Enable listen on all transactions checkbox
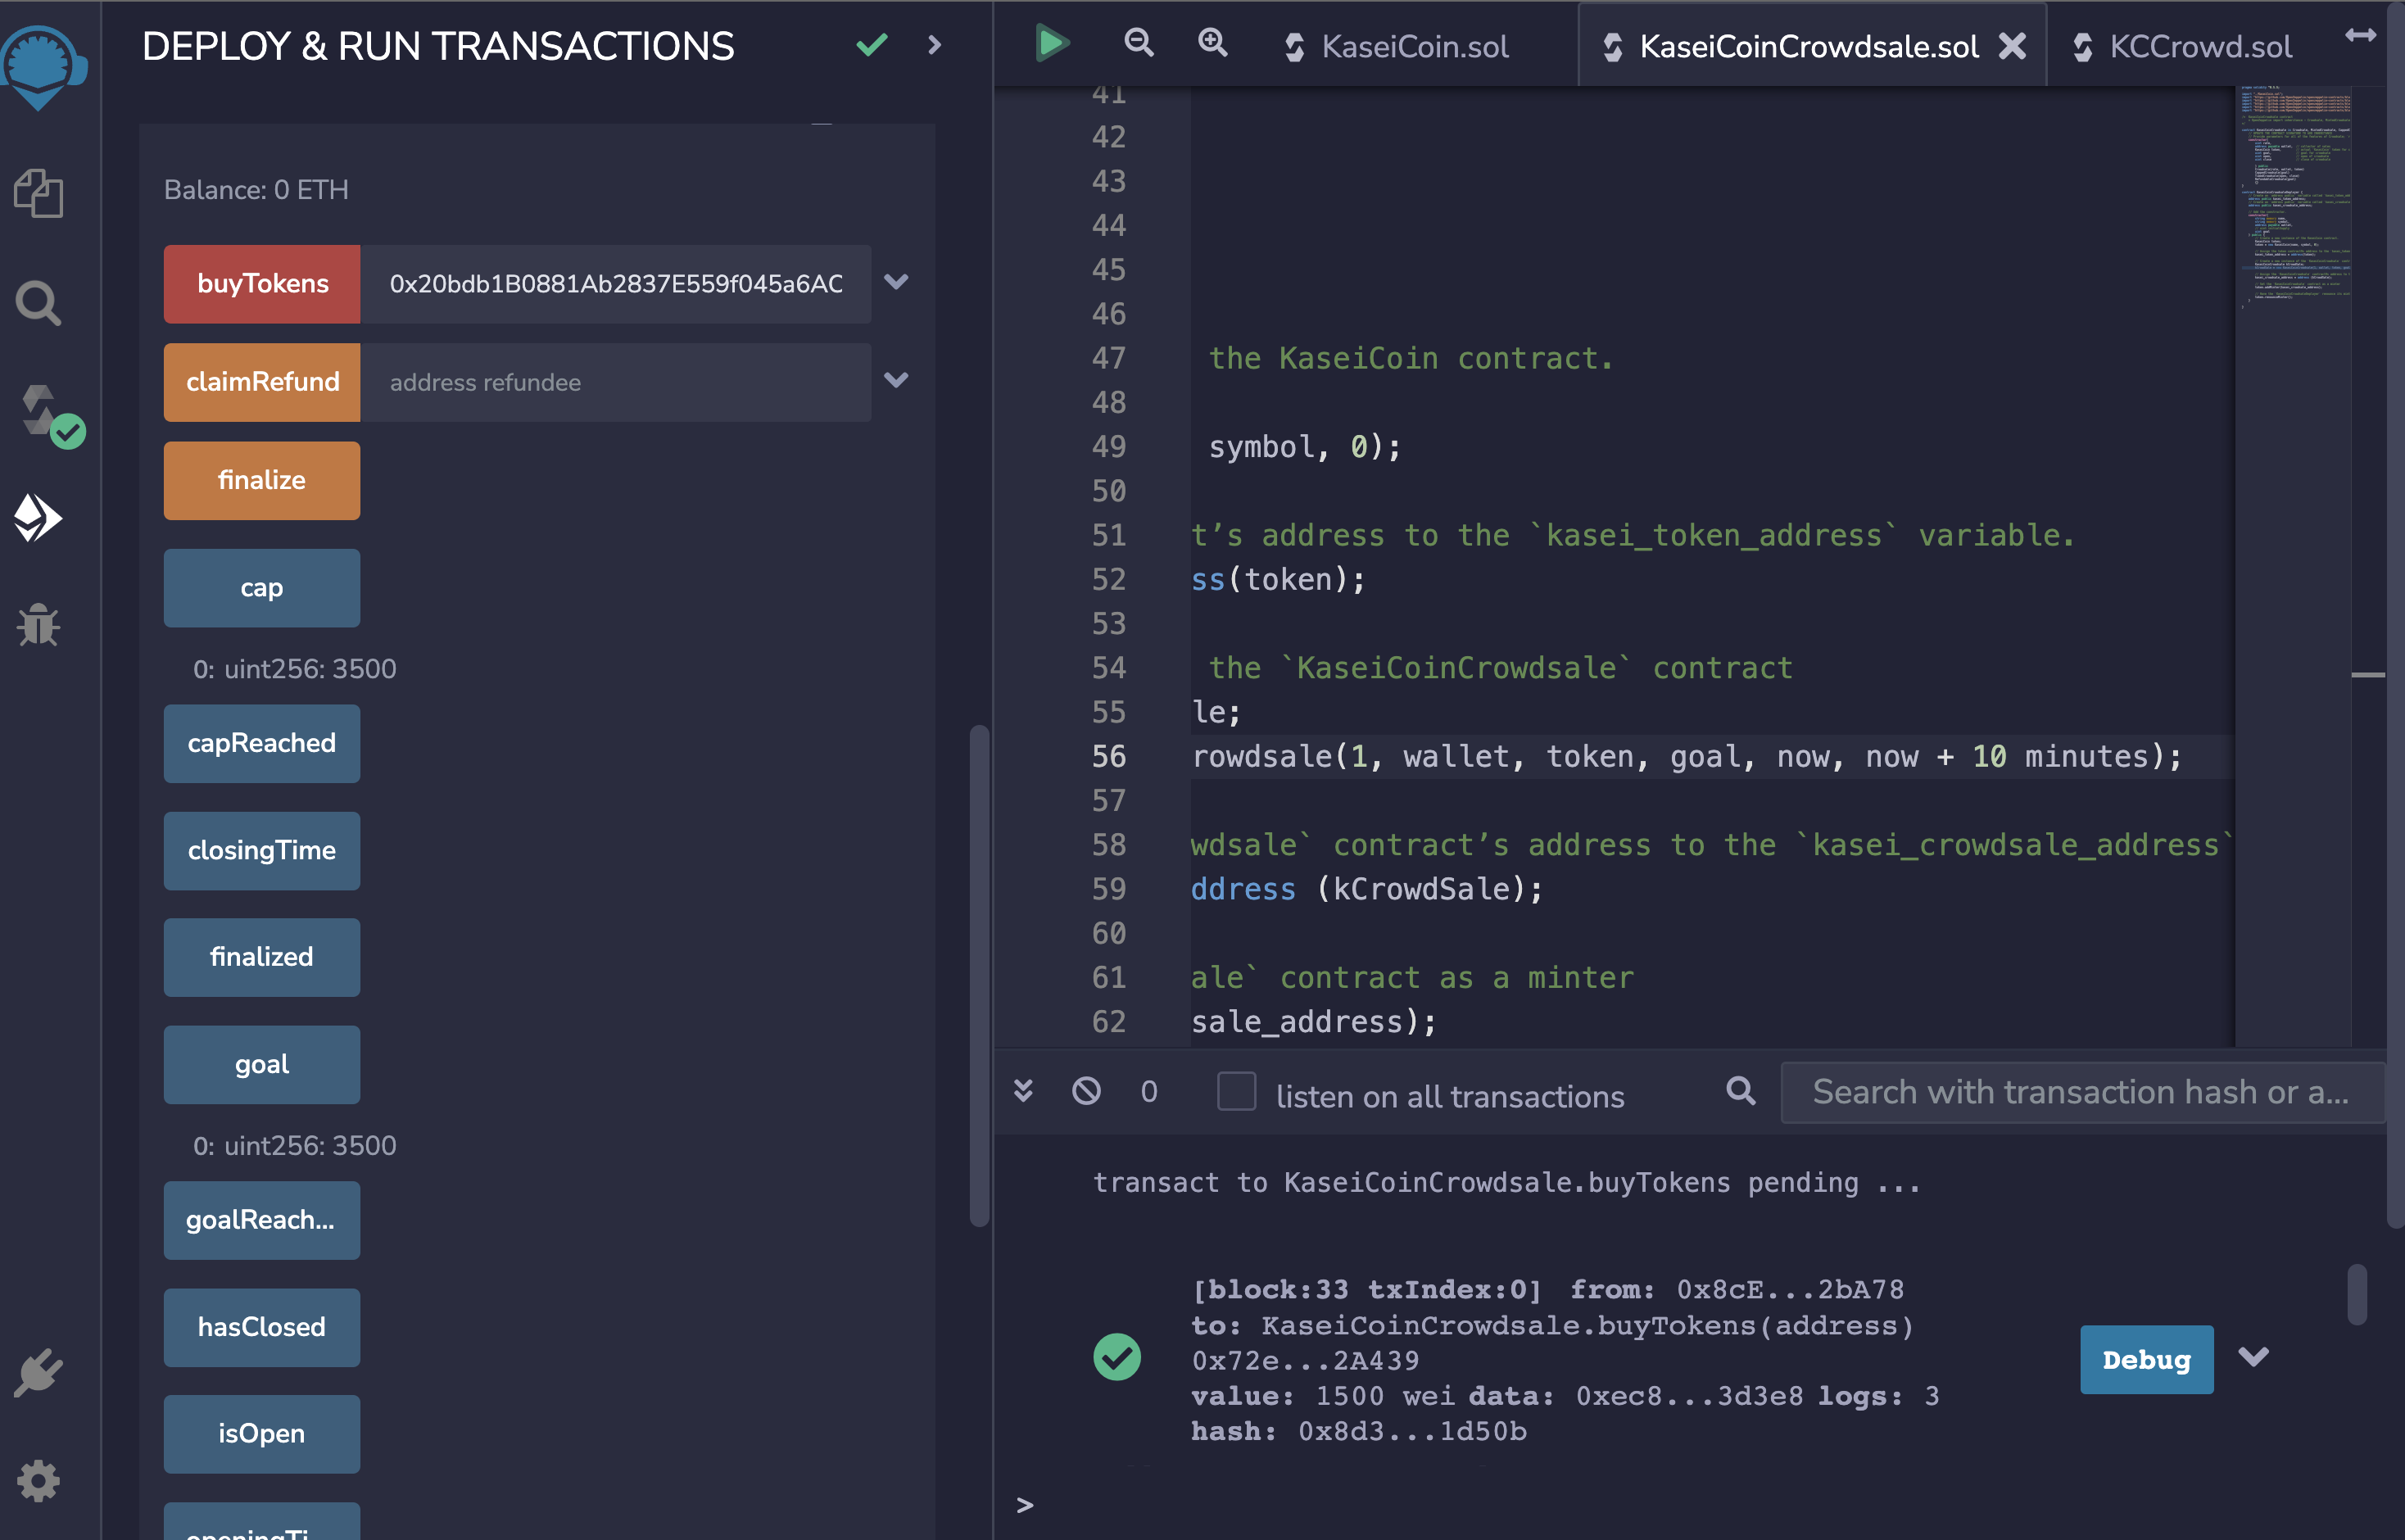 (1236, 1091)
